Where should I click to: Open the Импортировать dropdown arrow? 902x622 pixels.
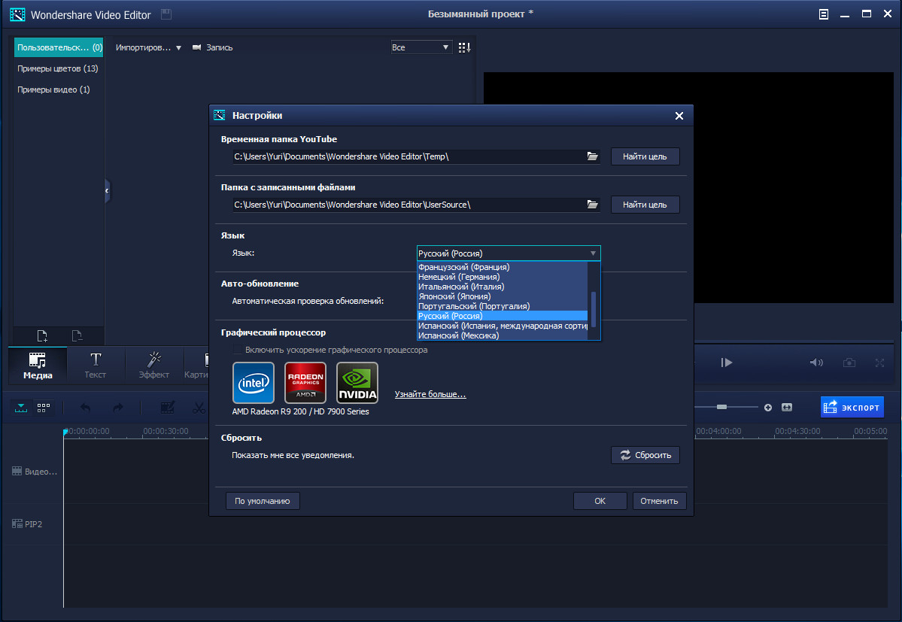pos(178,47)
